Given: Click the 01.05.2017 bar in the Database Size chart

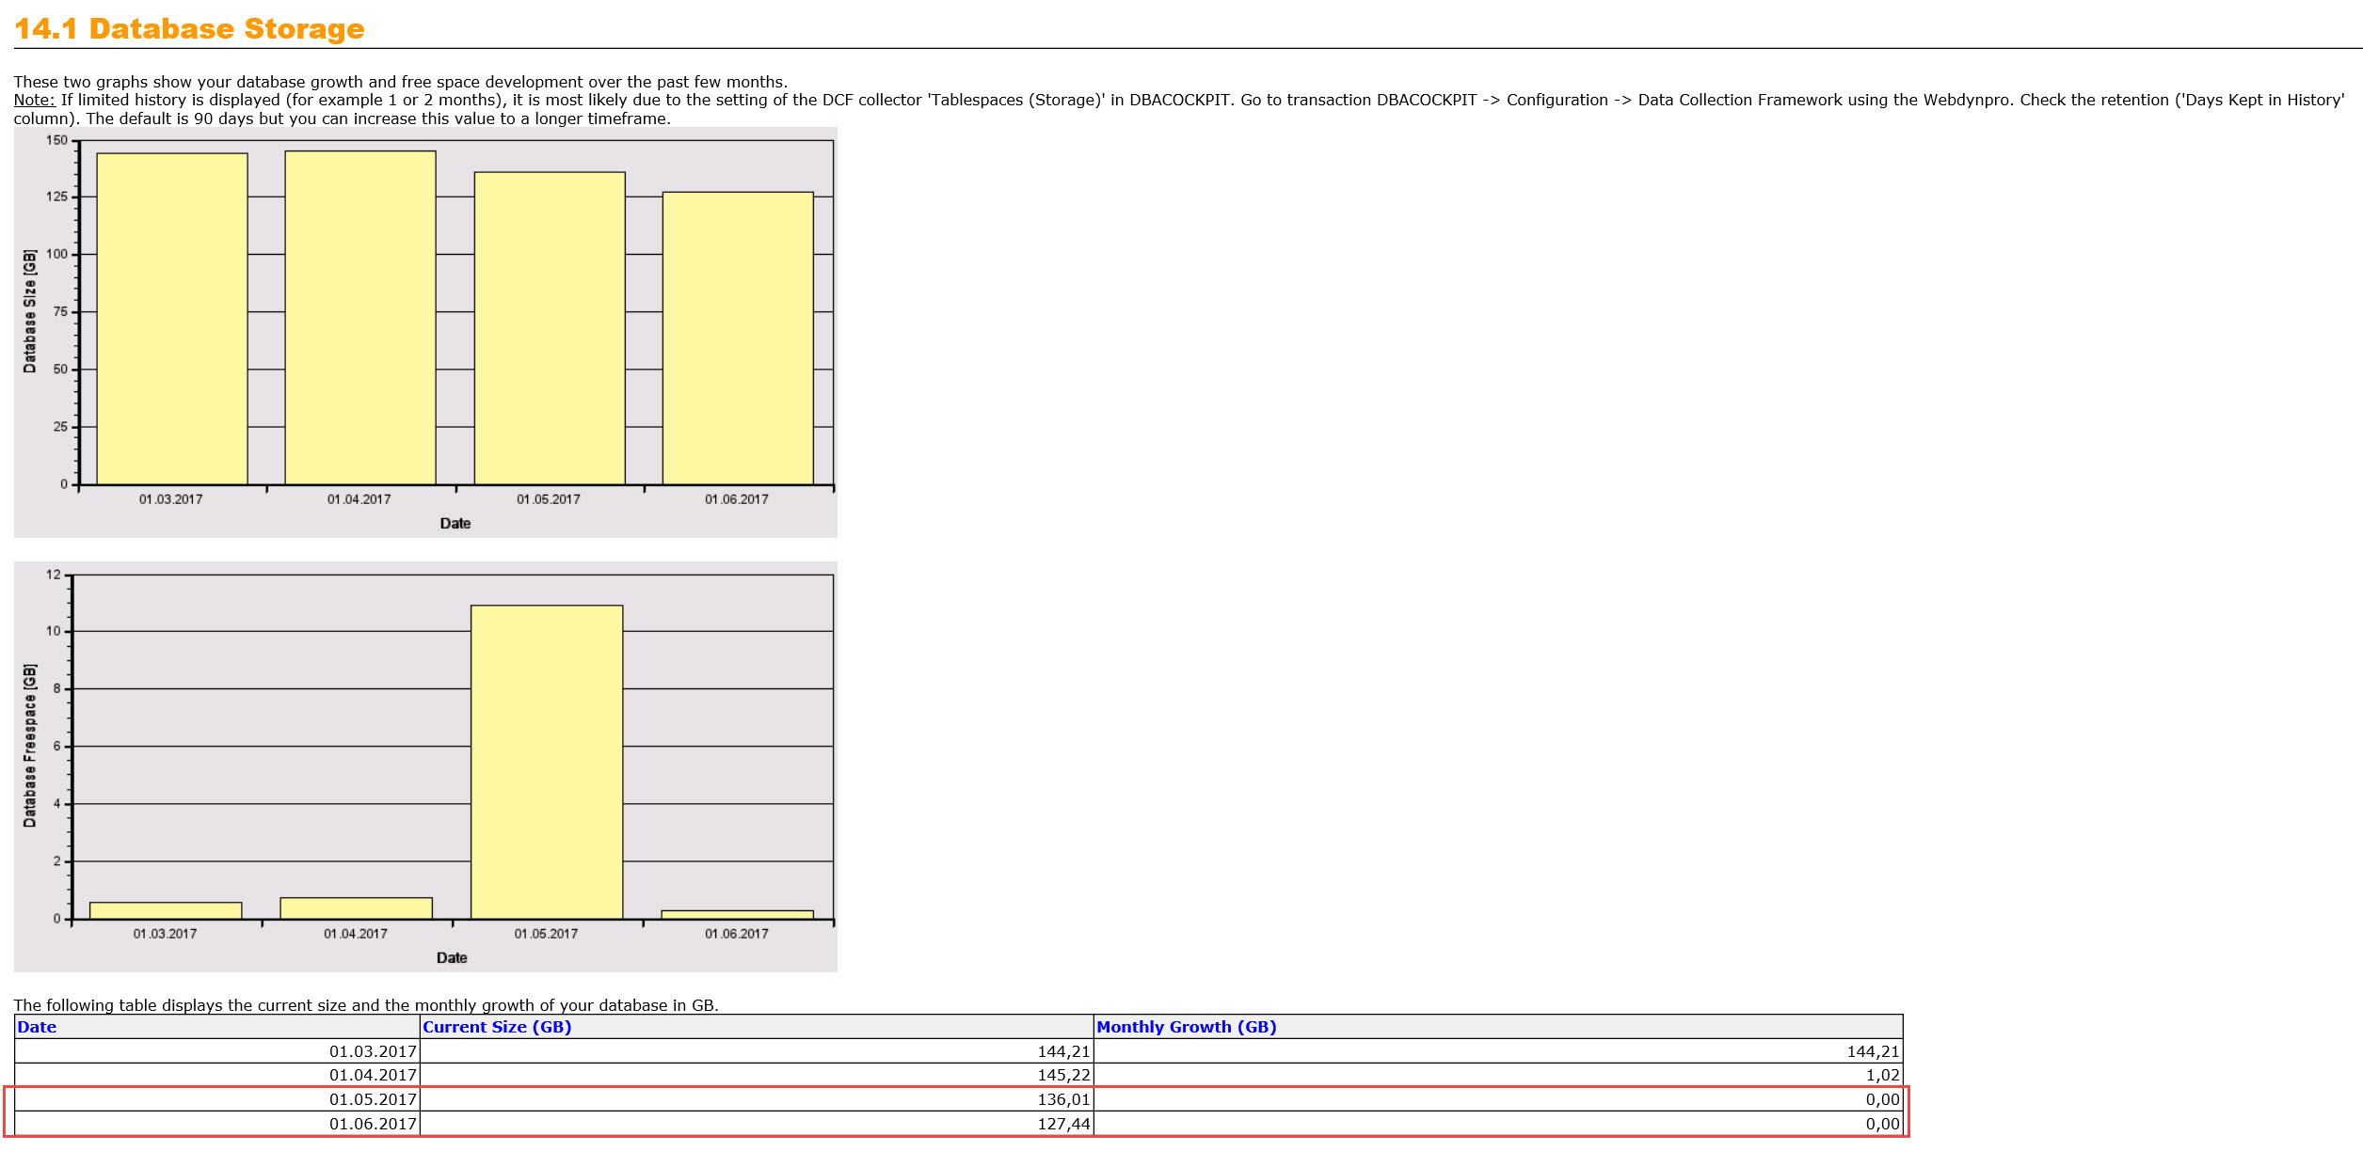Looking at the screenshot, I should point(550,328).
